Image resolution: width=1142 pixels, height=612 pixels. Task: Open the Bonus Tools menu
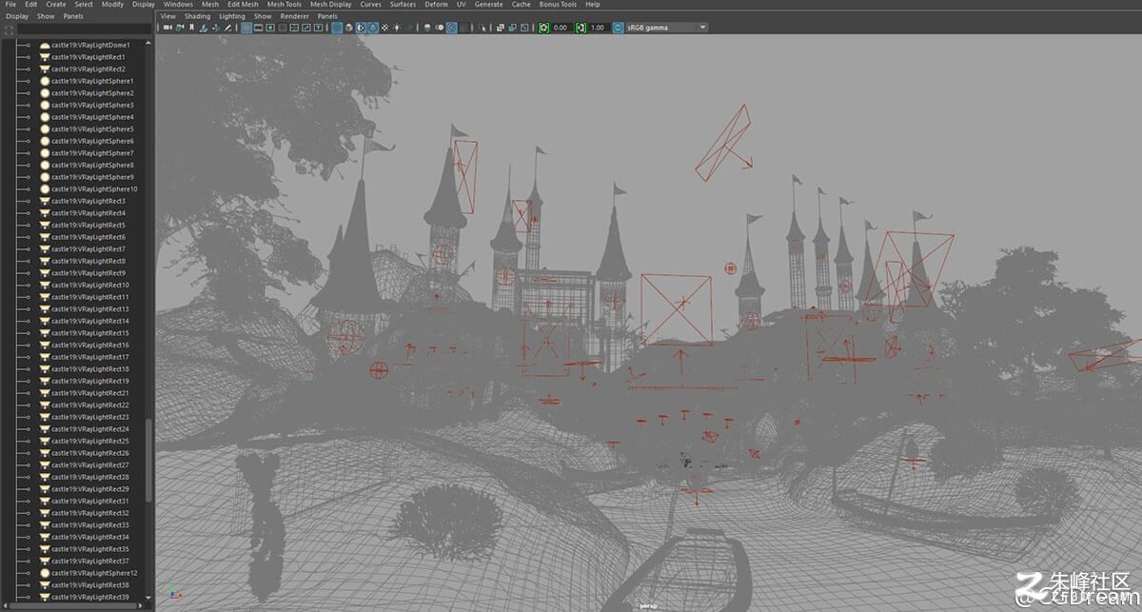(558, 5)
